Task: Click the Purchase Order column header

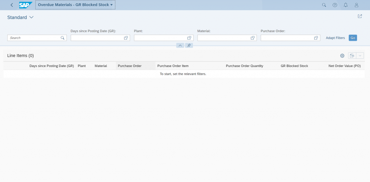Action: (130, 66)
